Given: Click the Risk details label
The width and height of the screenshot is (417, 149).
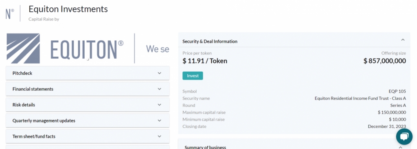Looking at the screenshot, I should pos(24,105).
